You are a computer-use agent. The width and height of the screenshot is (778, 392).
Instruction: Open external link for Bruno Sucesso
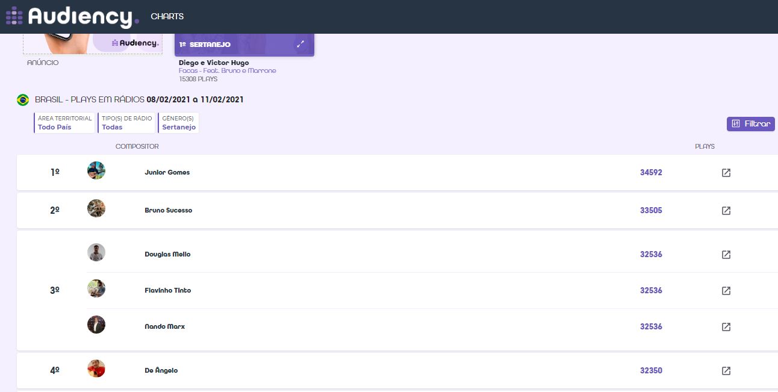coord(726,211)
